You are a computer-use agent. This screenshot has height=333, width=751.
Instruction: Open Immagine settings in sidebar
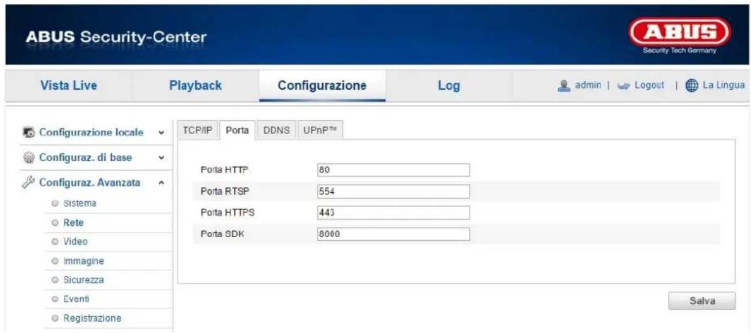tap(83, 261)
